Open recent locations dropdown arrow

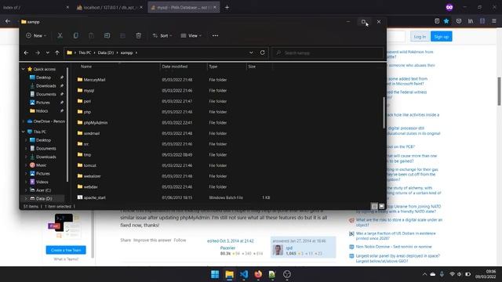[47, 52]
